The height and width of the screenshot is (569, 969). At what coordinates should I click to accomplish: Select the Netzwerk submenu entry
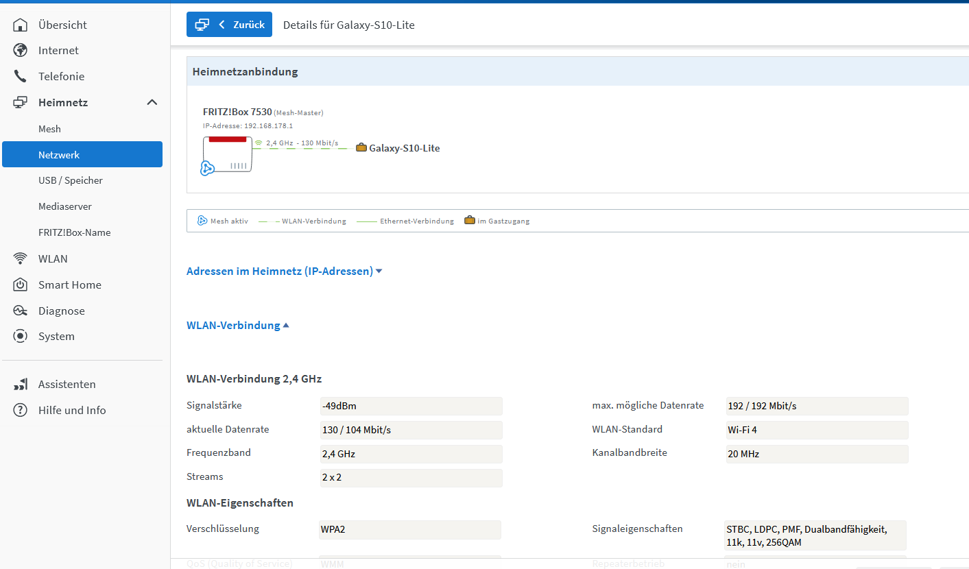pyautogui.click(x=82, y=154)
